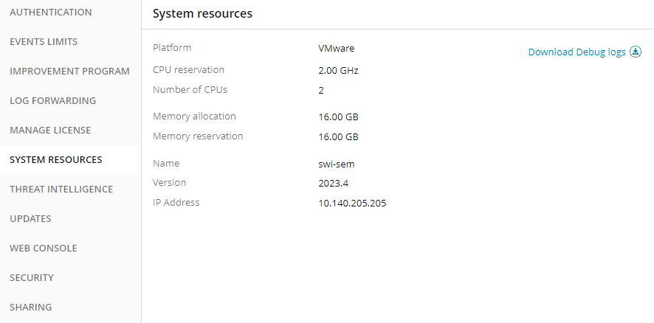
Task: Navigate to Manage License
Action: pyautogui.click(x=50, y=131)
